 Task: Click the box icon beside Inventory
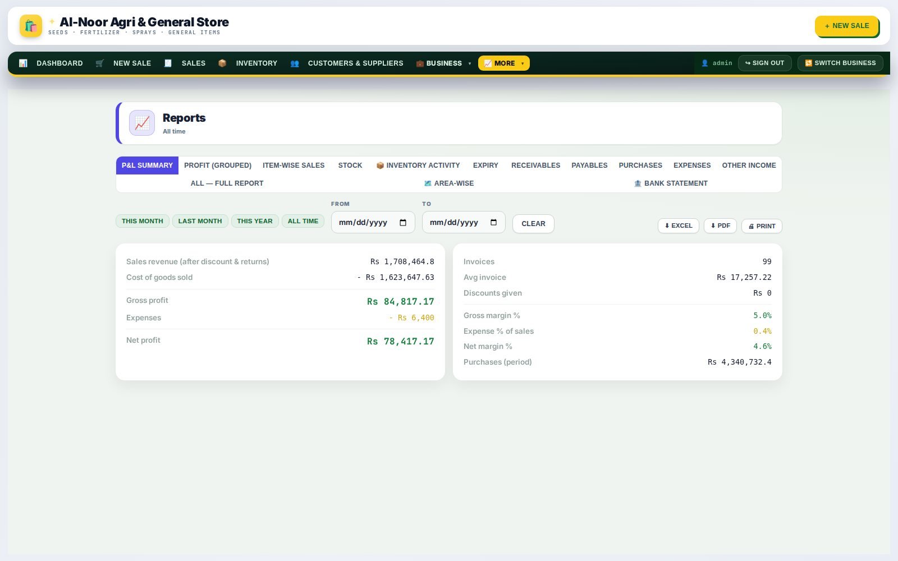[x=222, y=63]
